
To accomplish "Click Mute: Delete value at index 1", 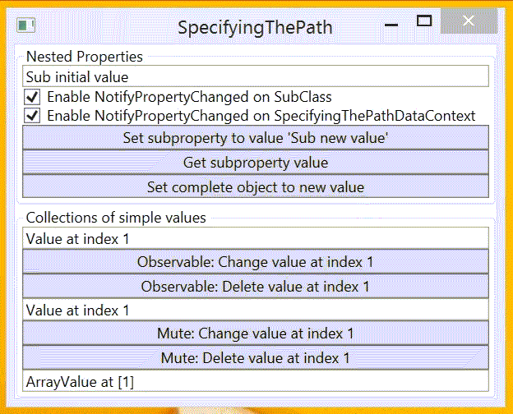I will pyautogui.click(x=256, y=358).
